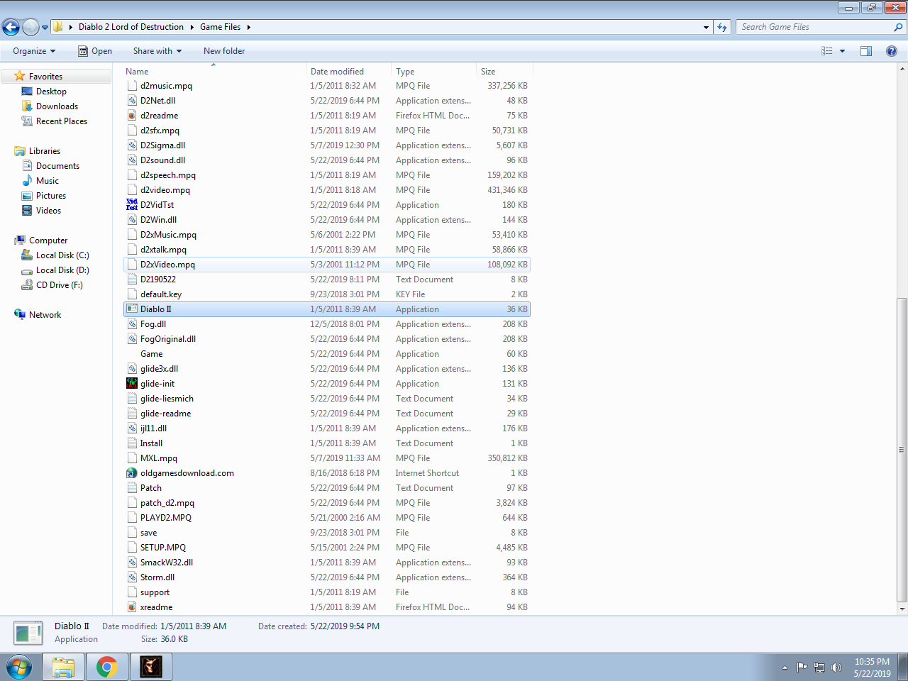The image size is (908, 681).
Task: Open the Documents library
Action: tap(57, 166)
